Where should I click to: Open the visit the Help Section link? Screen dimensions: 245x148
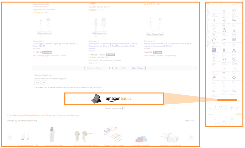pos(95,87)
